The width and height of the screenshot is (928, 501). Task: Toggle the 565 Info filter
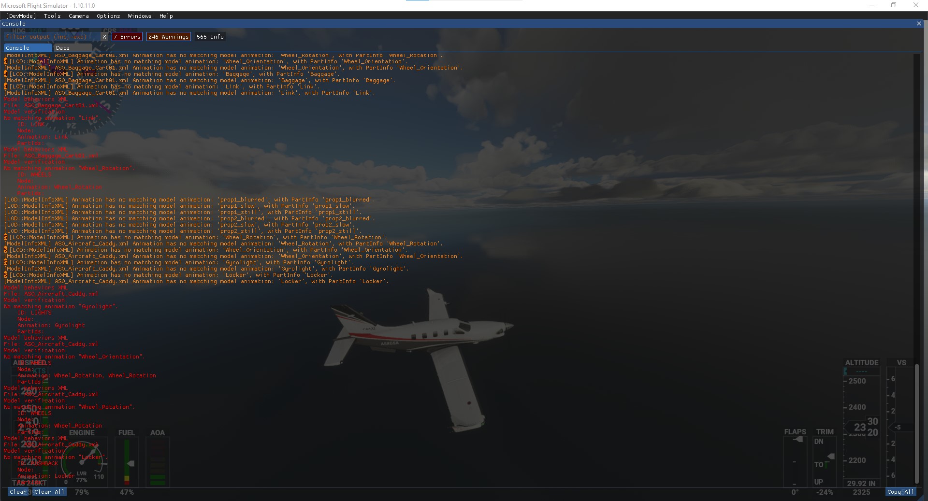pyautogui.click(x=210, y=37)
